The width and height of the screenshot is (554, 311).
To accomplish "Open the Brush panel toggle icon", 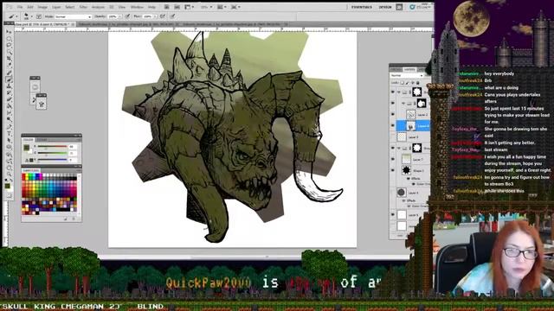I will tap(39, 16).
